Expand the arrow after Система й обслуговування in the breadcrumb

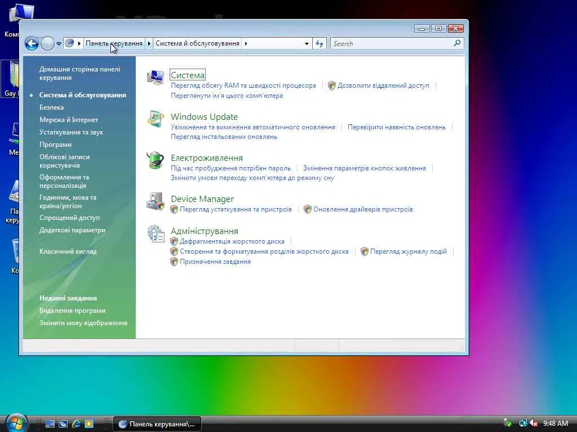tap(246, 43)
